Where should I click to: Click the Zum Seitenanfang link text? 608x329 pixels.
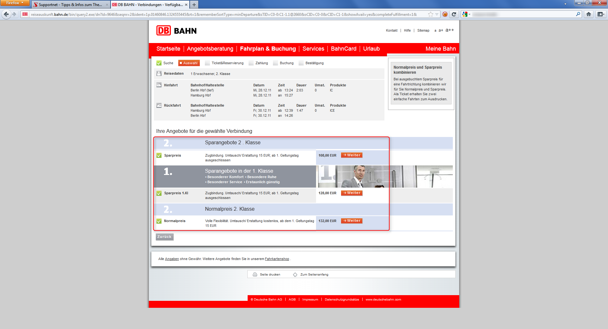pos(314,275)
